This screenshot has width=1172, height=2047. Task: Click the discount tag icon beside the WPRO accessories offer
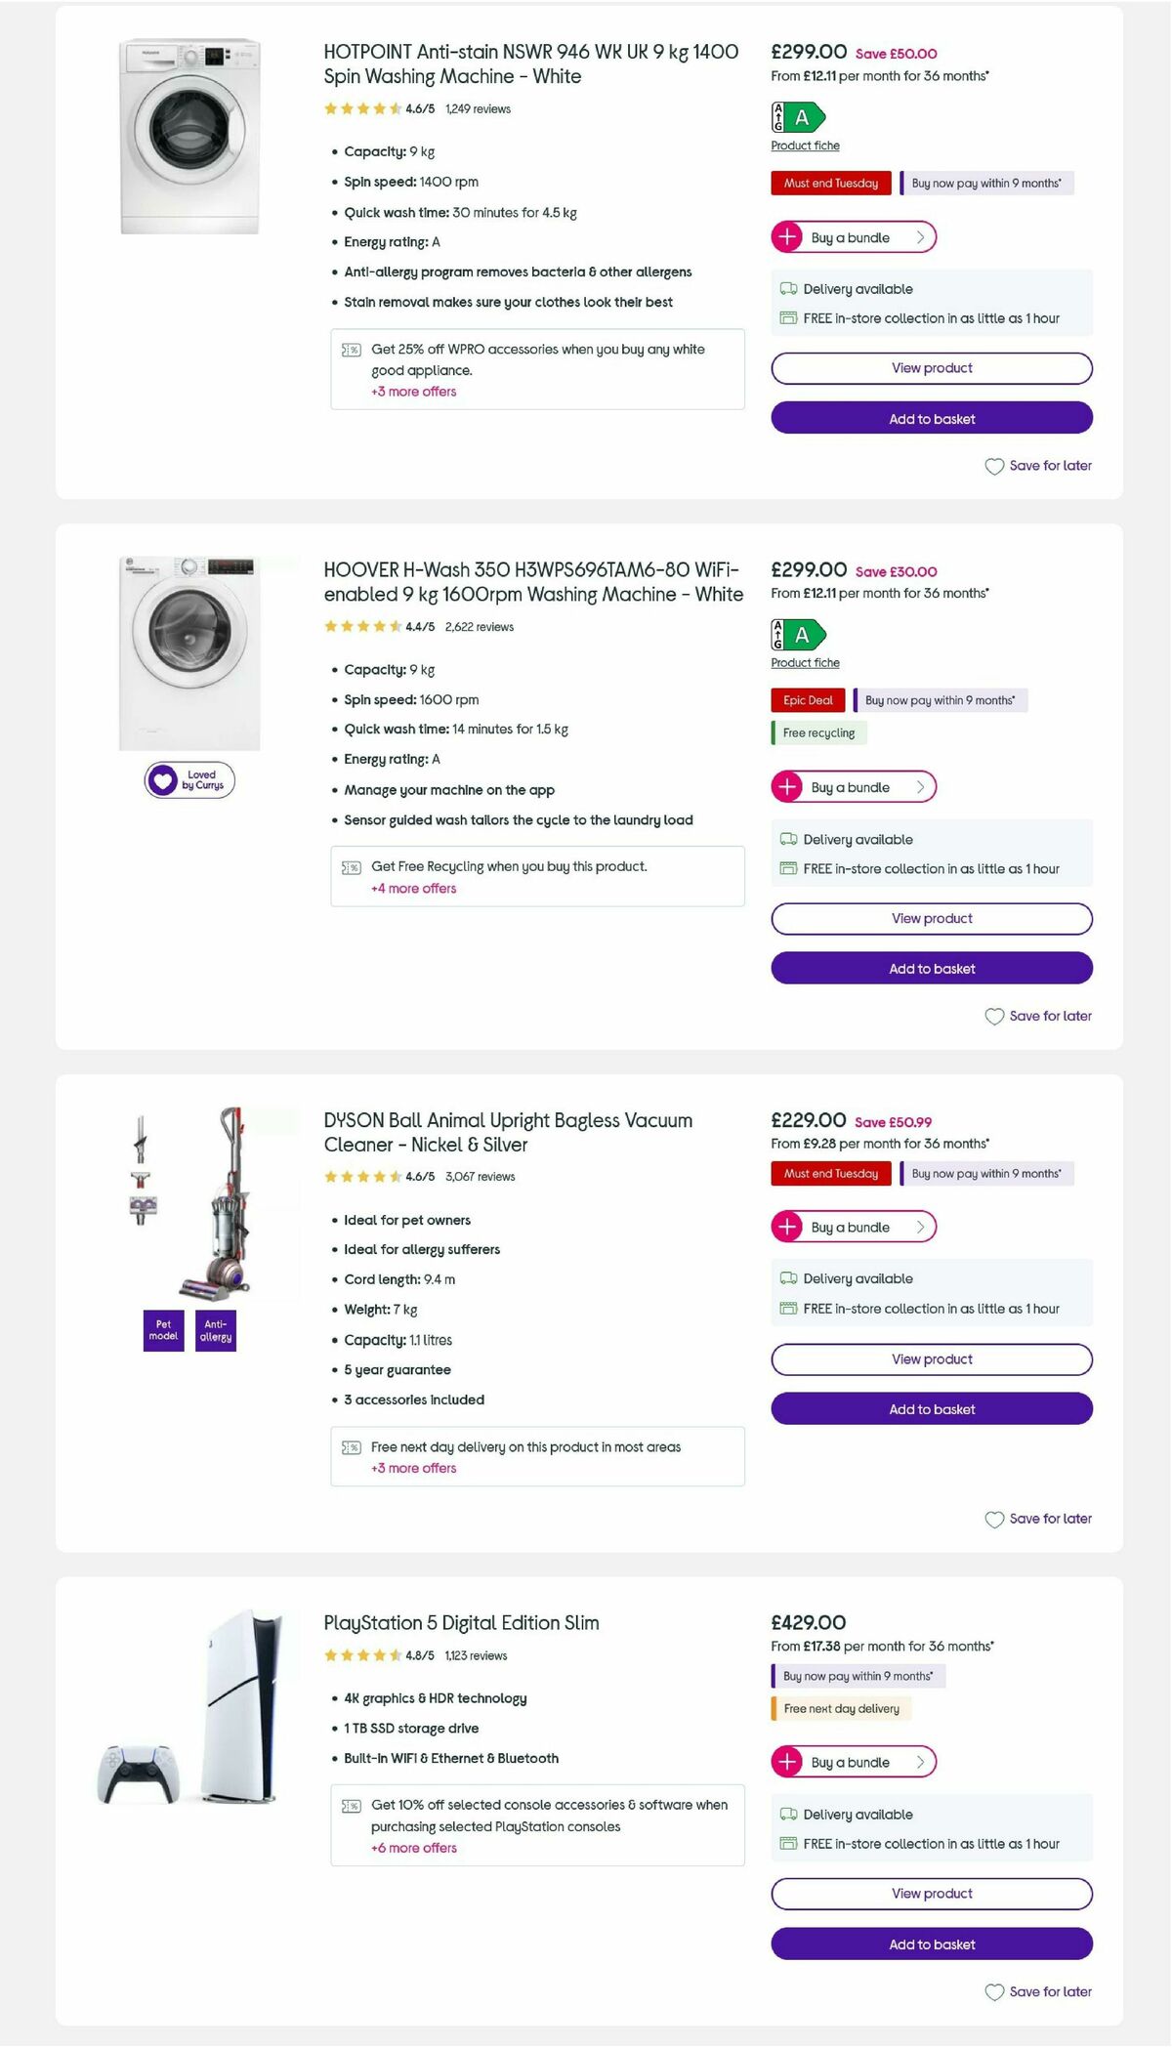350,349
